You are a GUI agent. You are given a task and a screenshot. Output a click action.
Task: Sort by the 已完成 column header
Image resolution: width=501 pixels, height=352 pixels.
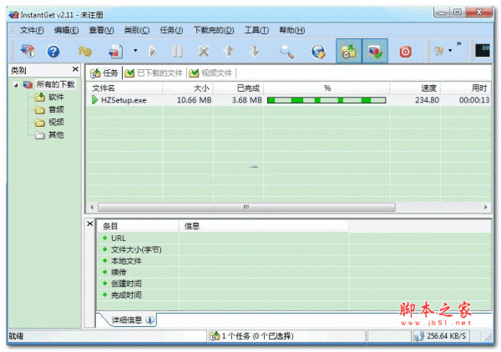pyautogui.click(x=238, y=88)
